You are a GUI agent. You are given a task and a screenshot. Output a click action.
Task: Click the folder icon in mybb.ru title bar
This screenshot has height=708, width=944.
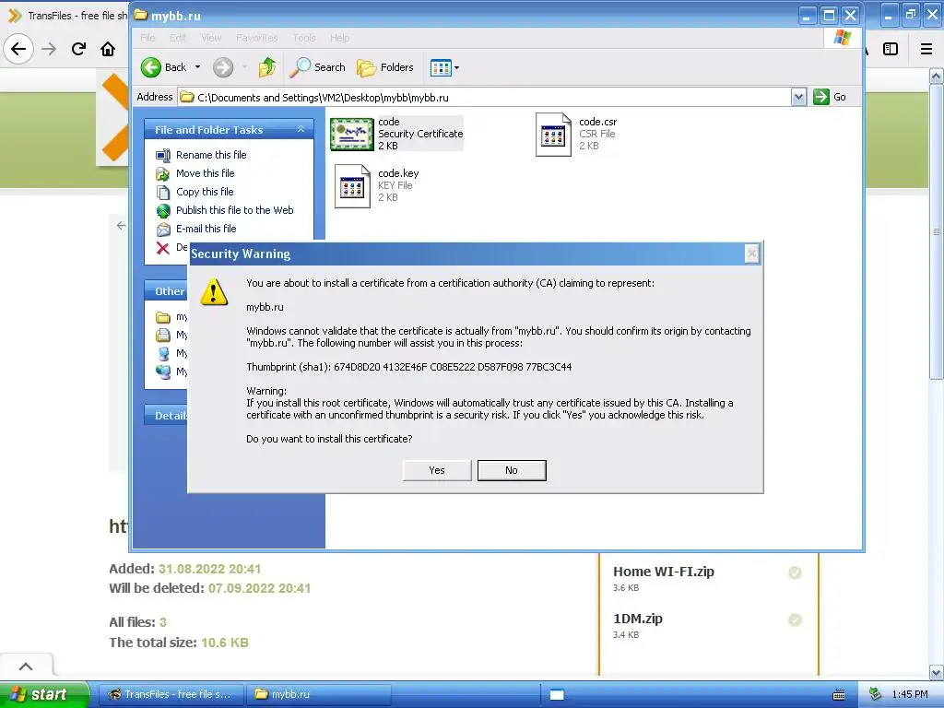pyautogui.click(x=140, y=15)
